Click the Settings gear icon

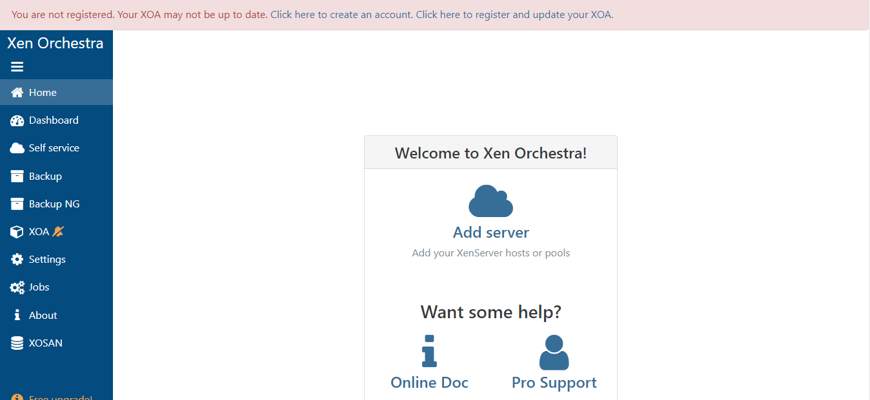17,260
